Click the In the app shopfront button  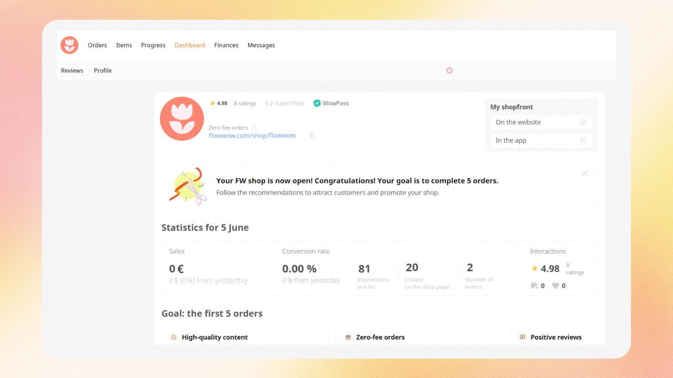[x=541, y=141]
